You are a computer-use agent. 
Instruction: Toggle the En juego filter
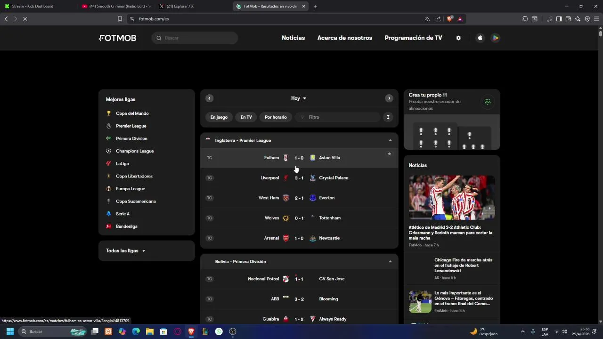point(219,117)
